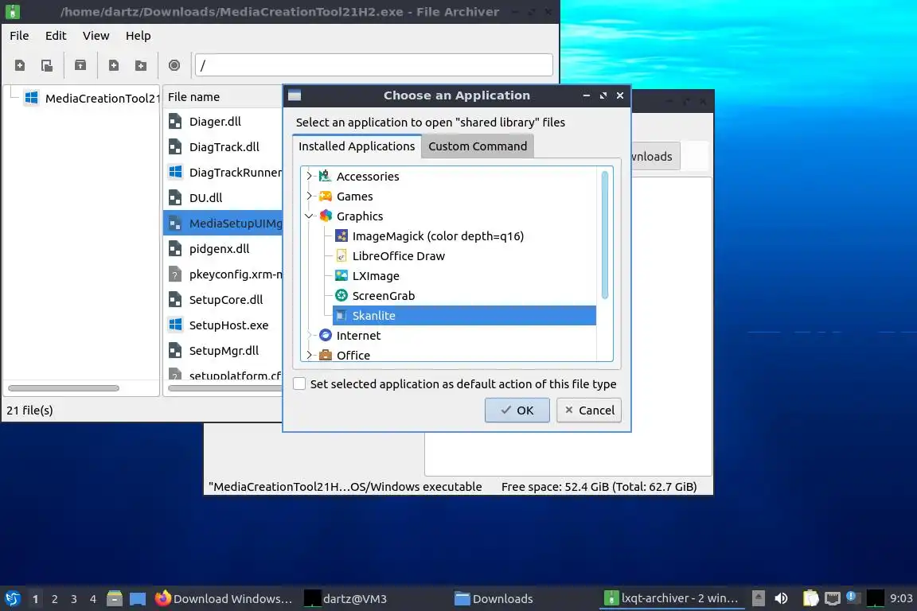This screenshot has height=611, width=917.
Task: Click the show desktop taskbar icon
Action: tap(138, 599)
